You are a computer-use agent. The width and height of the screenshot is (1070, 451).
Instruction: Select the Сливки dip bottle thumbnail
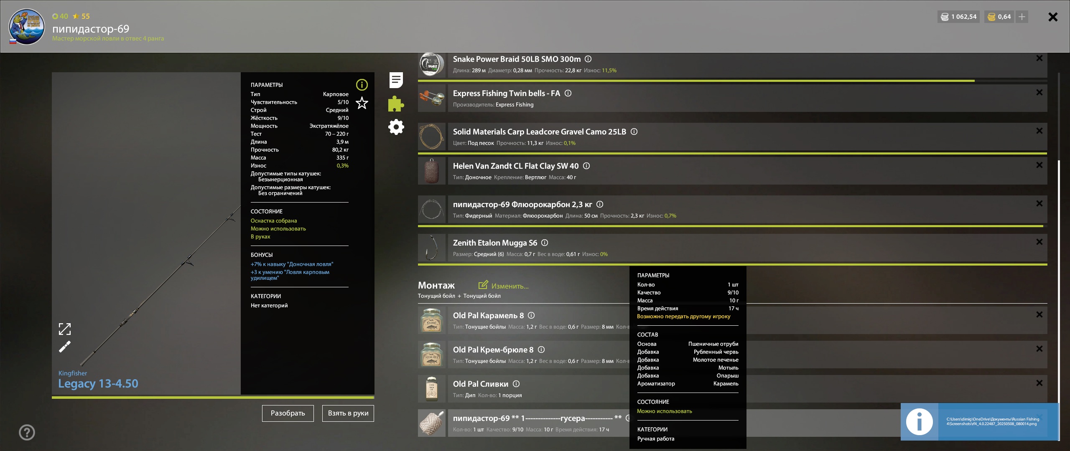432,389
